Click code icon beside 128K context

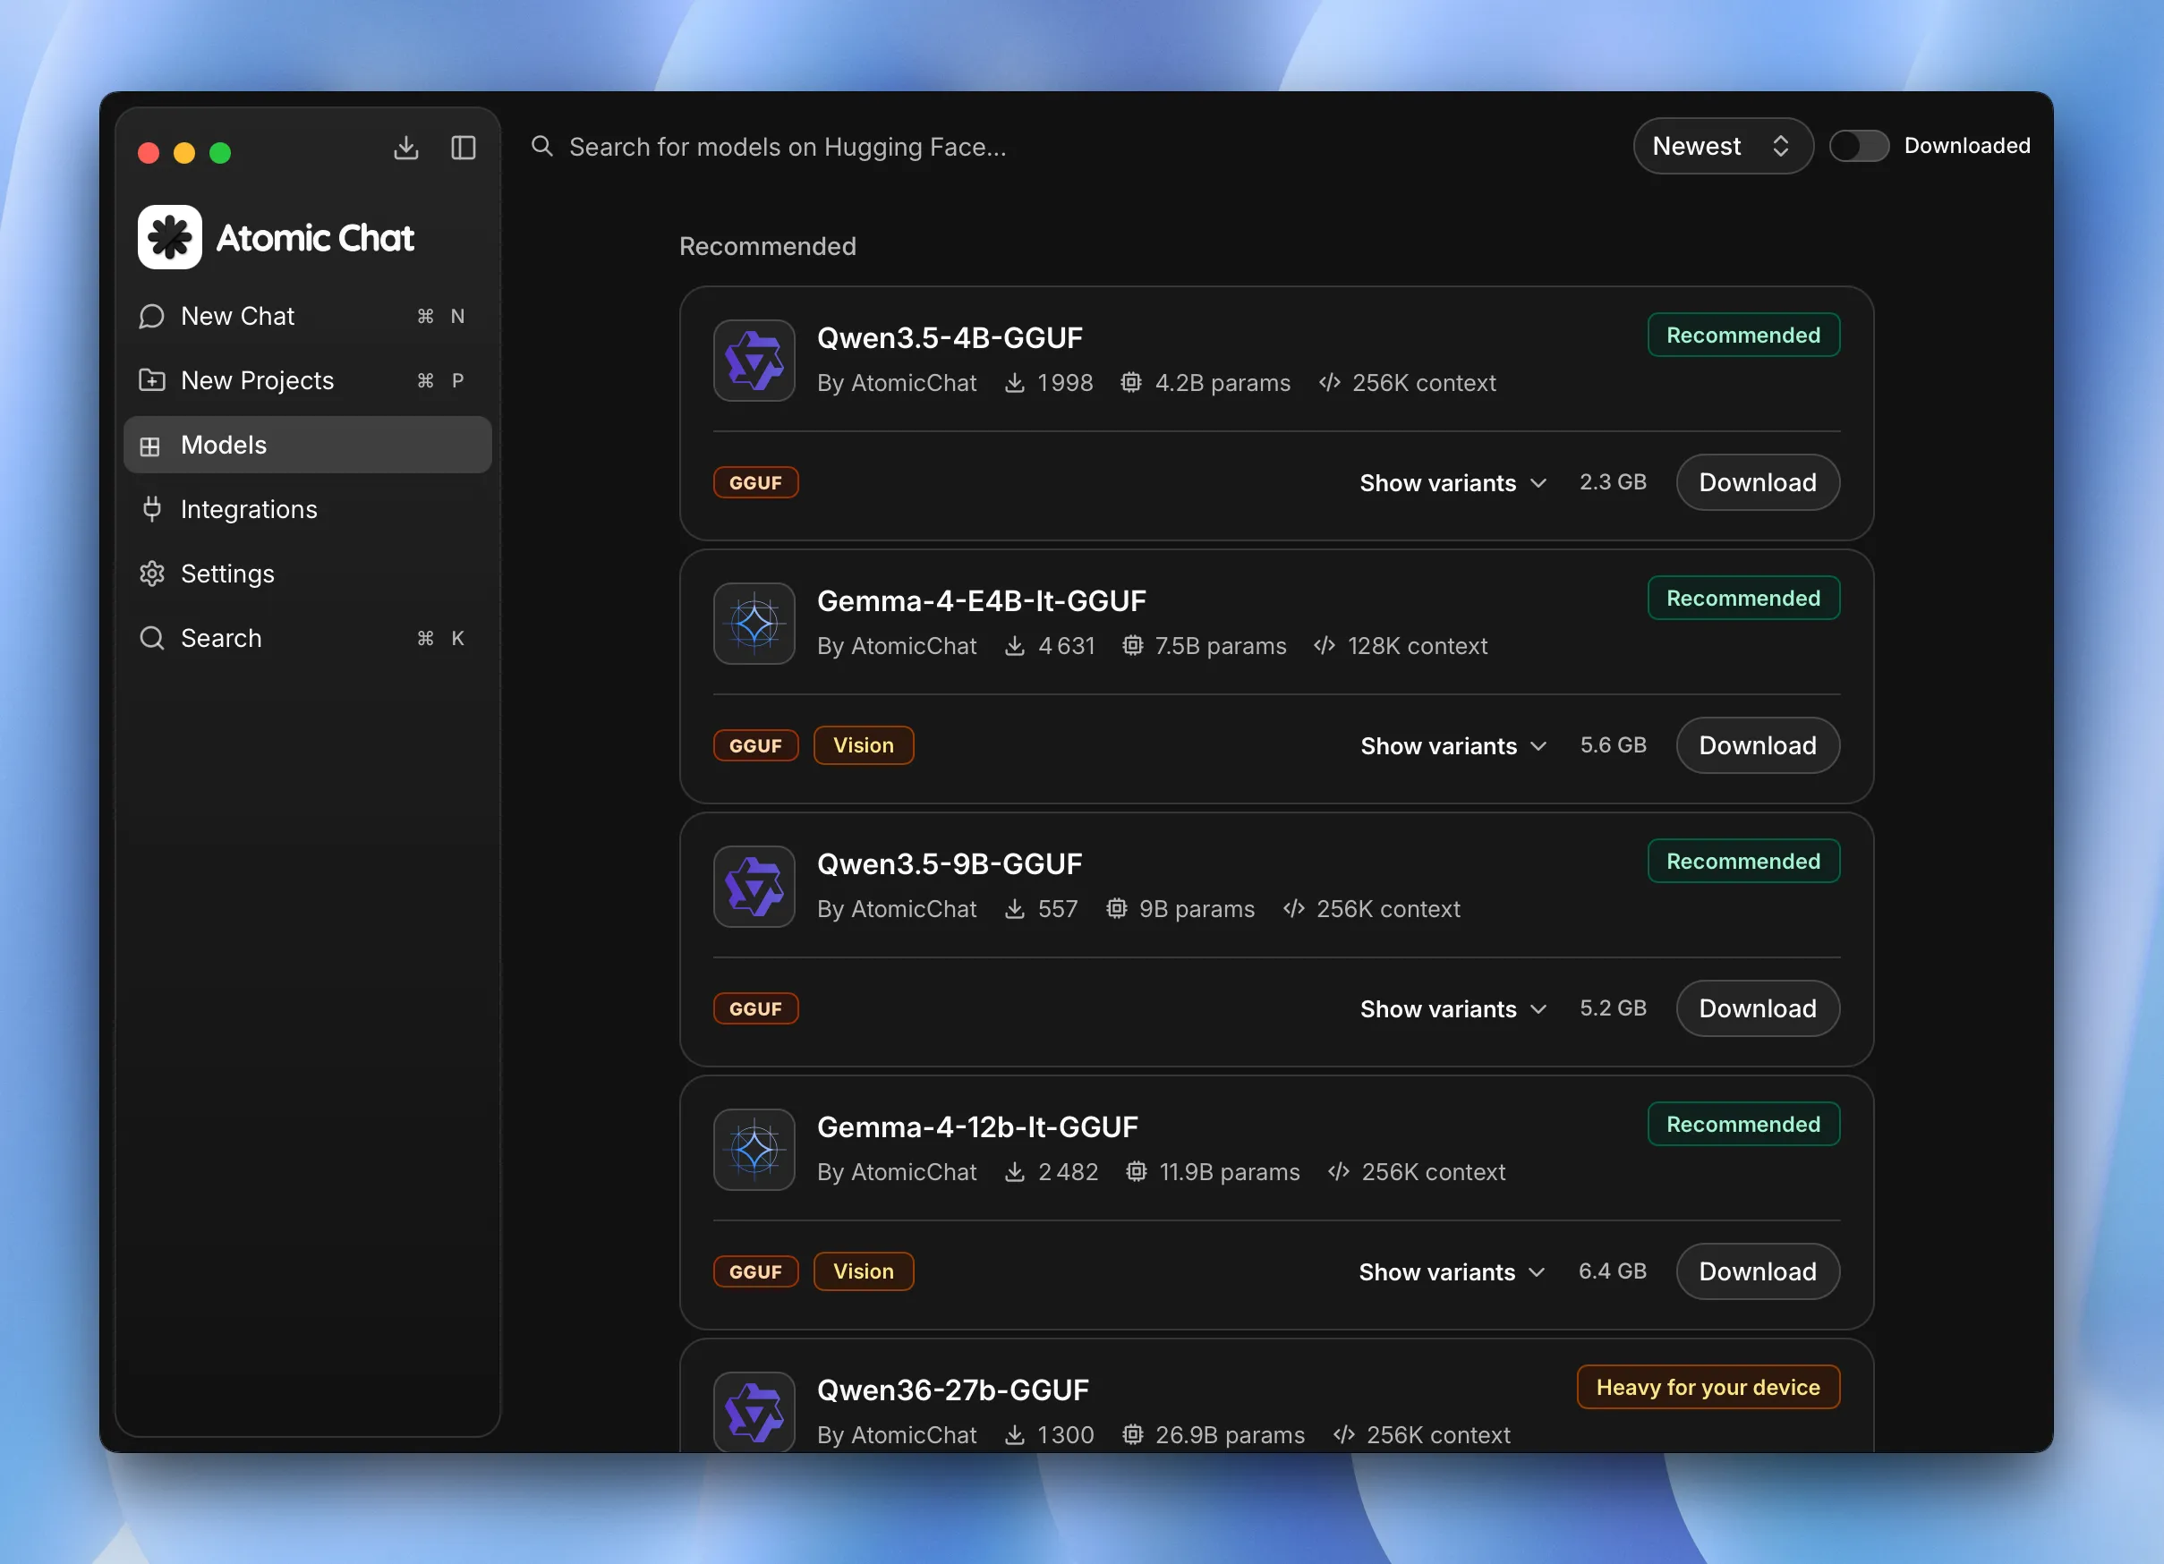pyautogui.click(x=1325, y=646)
